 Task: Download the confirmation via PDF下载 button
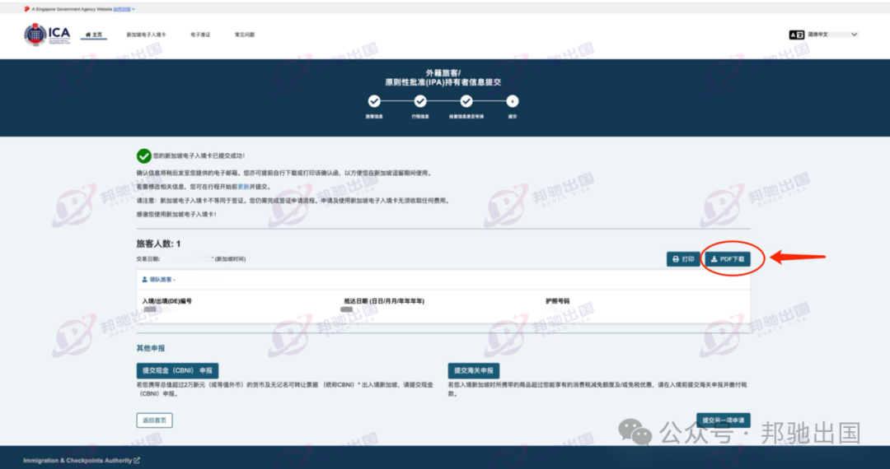pyautogui.click(x=727, y=259)
